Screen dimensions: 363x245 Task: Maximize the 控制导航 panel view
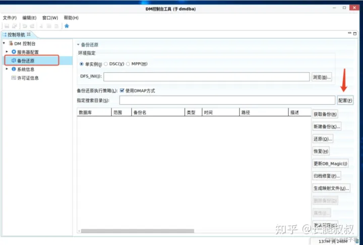[x=355, y=34]
